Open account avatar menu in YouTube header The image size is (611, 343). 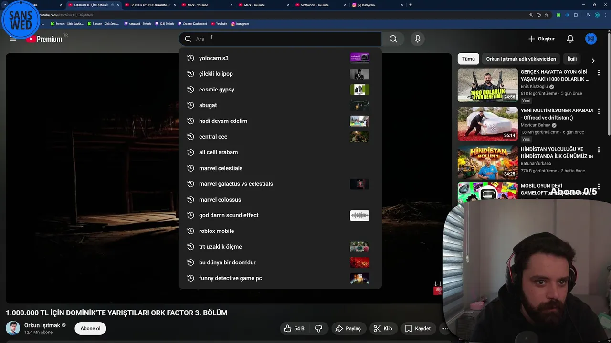point(591,39)
